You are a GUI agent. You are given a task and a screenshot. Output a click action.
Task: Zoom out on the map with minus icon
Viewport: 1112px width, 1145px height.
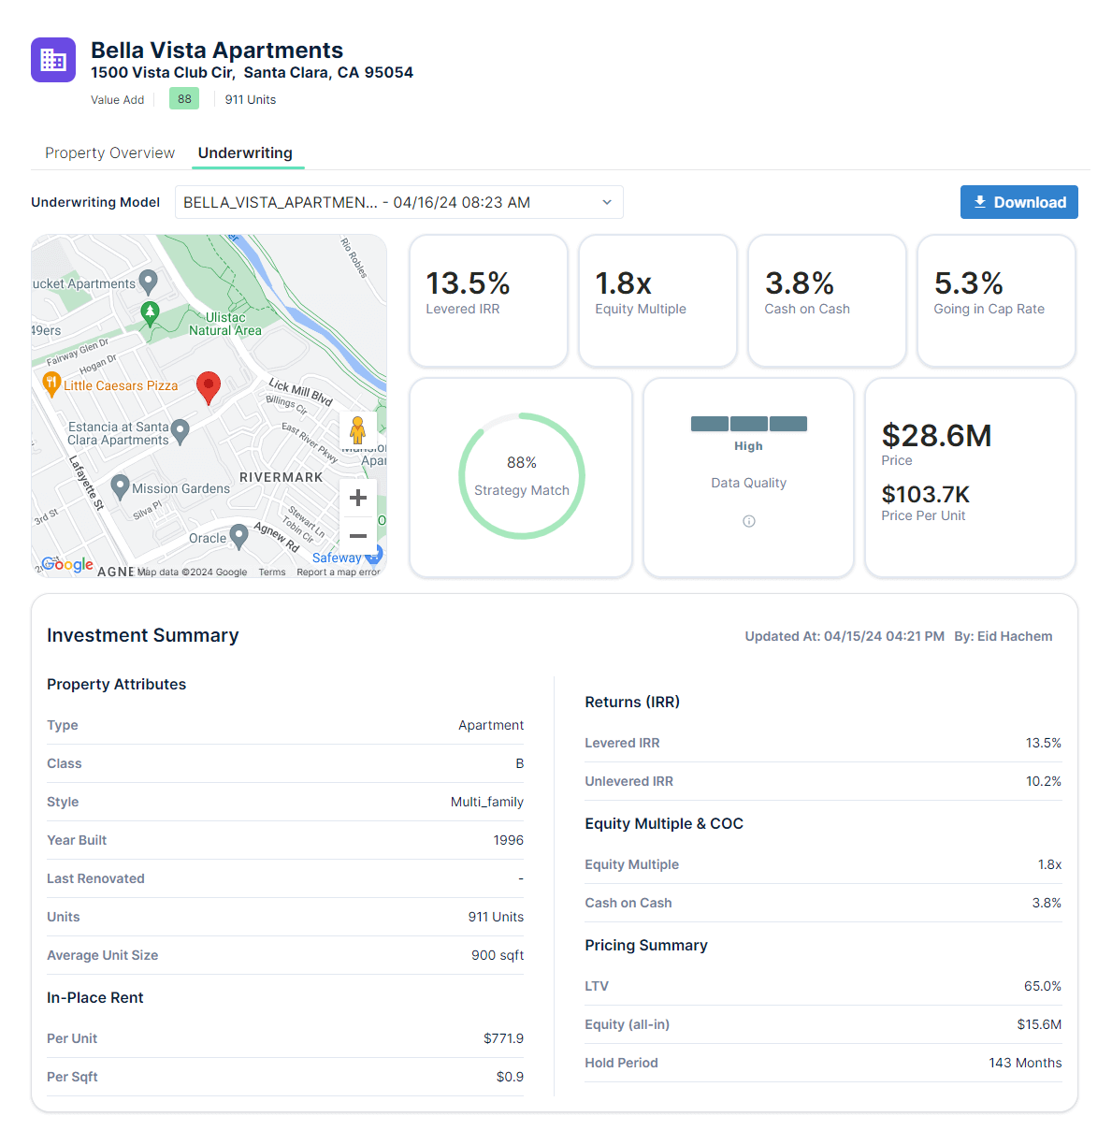pyautogui.click(x=358, y=535)
